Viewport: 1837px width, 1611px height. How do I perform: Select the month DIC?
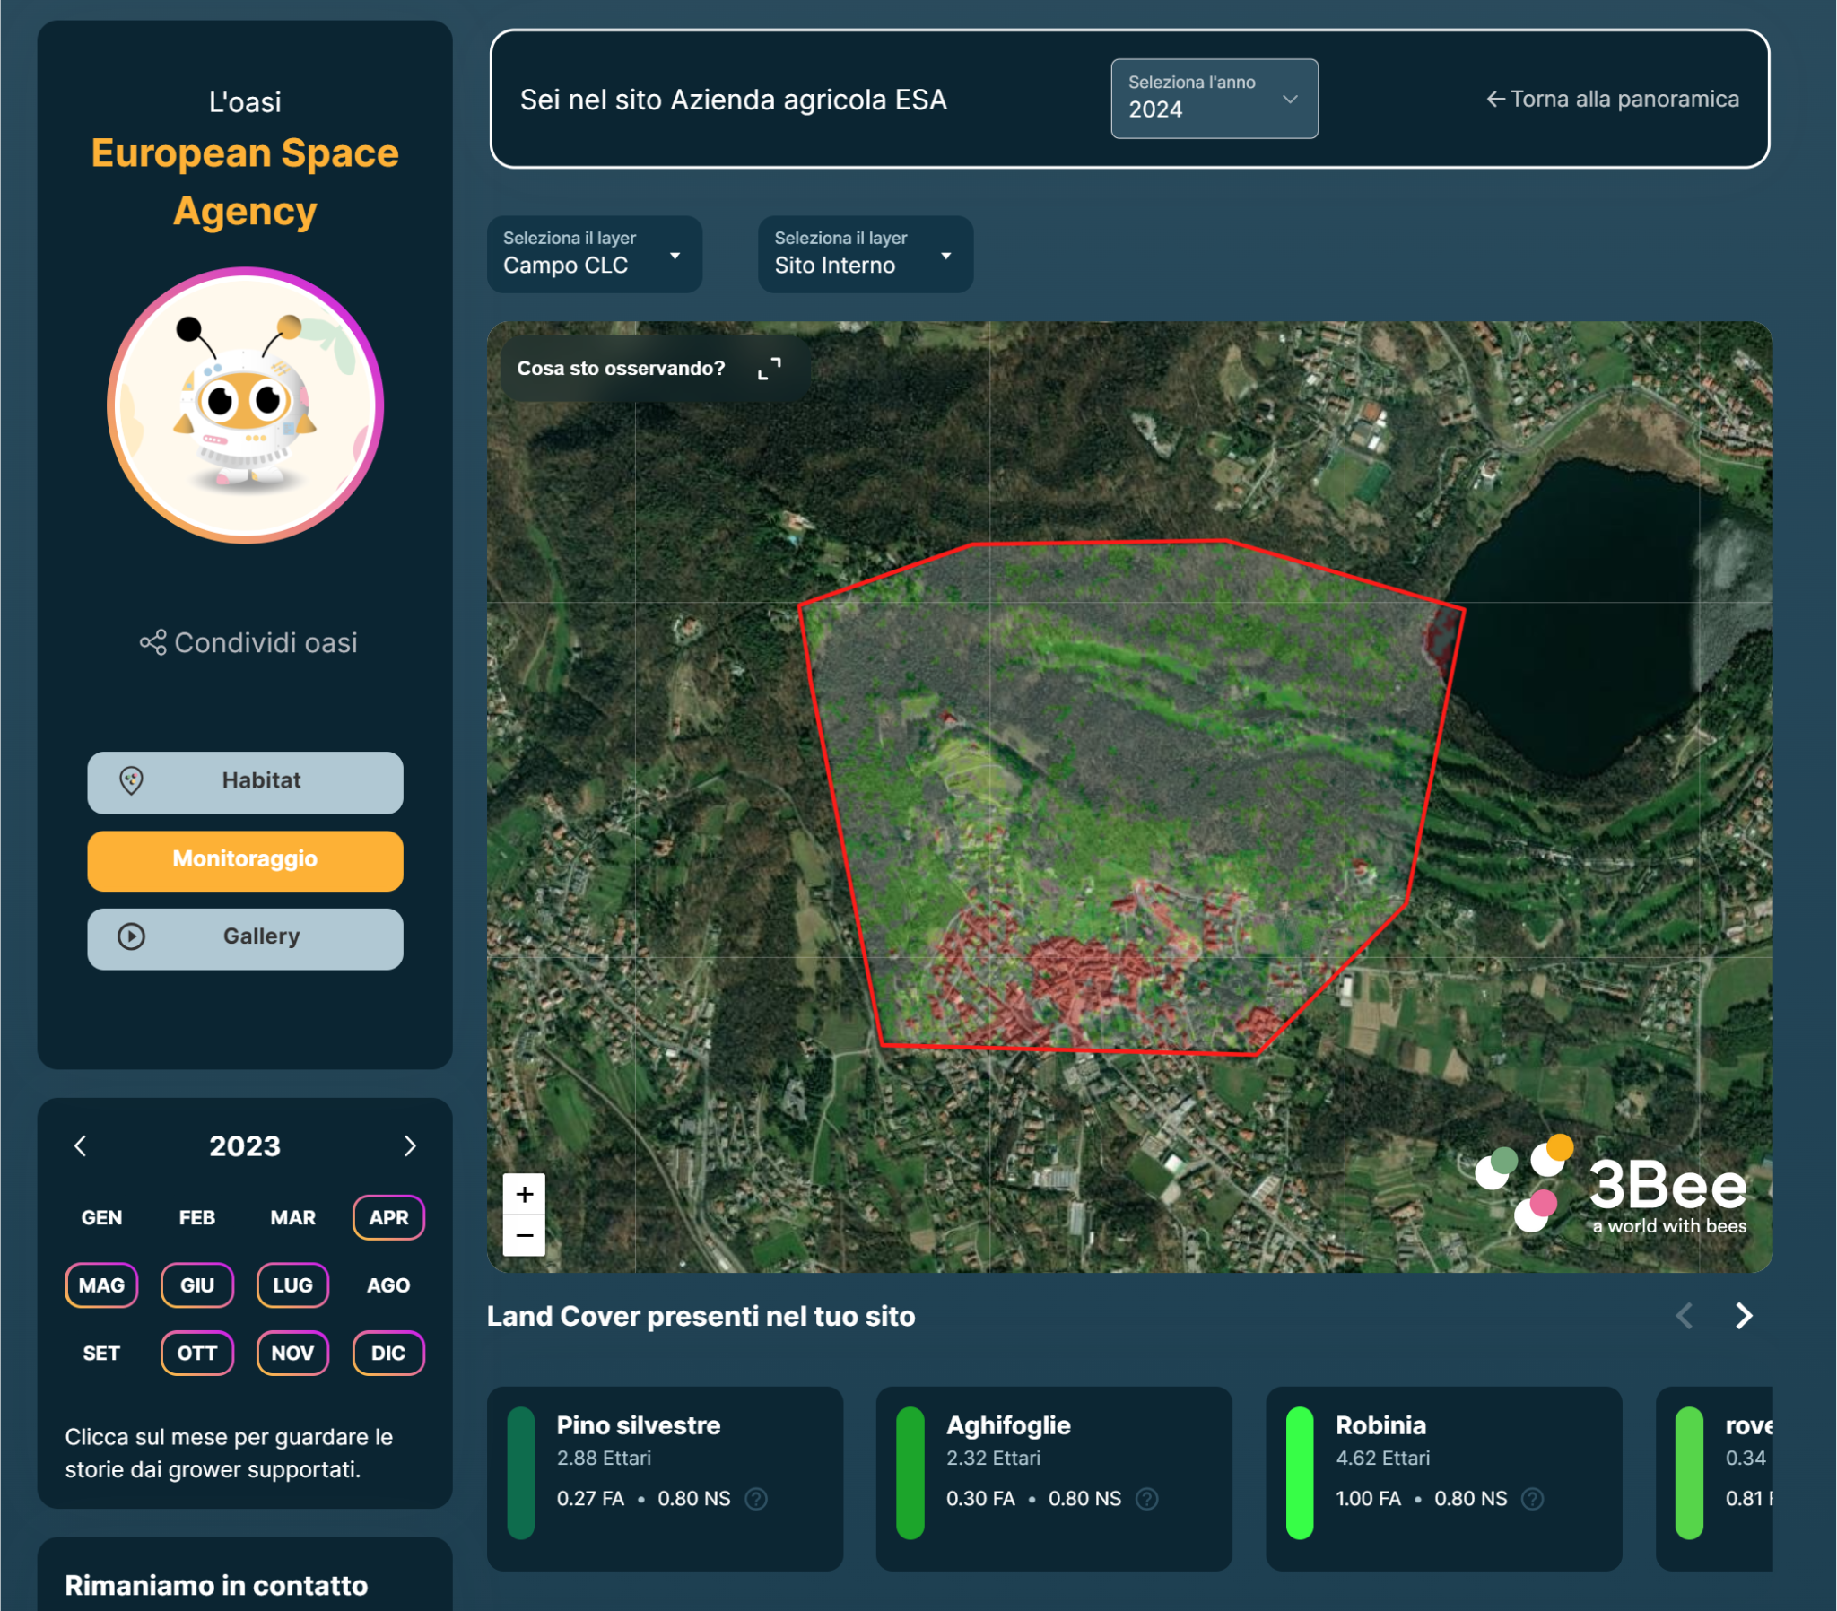(389, 1353)
